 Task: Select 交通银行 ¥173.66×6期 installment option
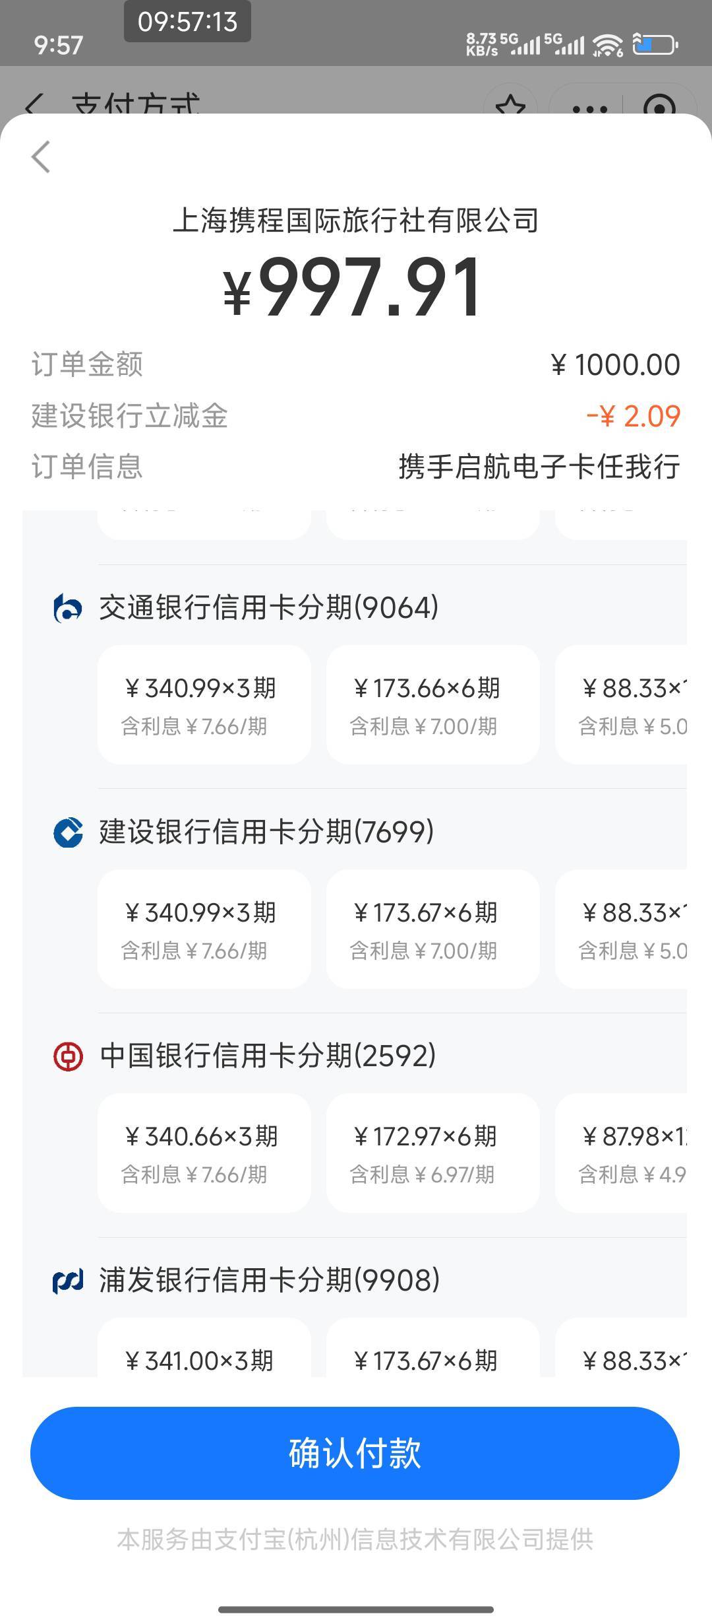pos(432,704)
